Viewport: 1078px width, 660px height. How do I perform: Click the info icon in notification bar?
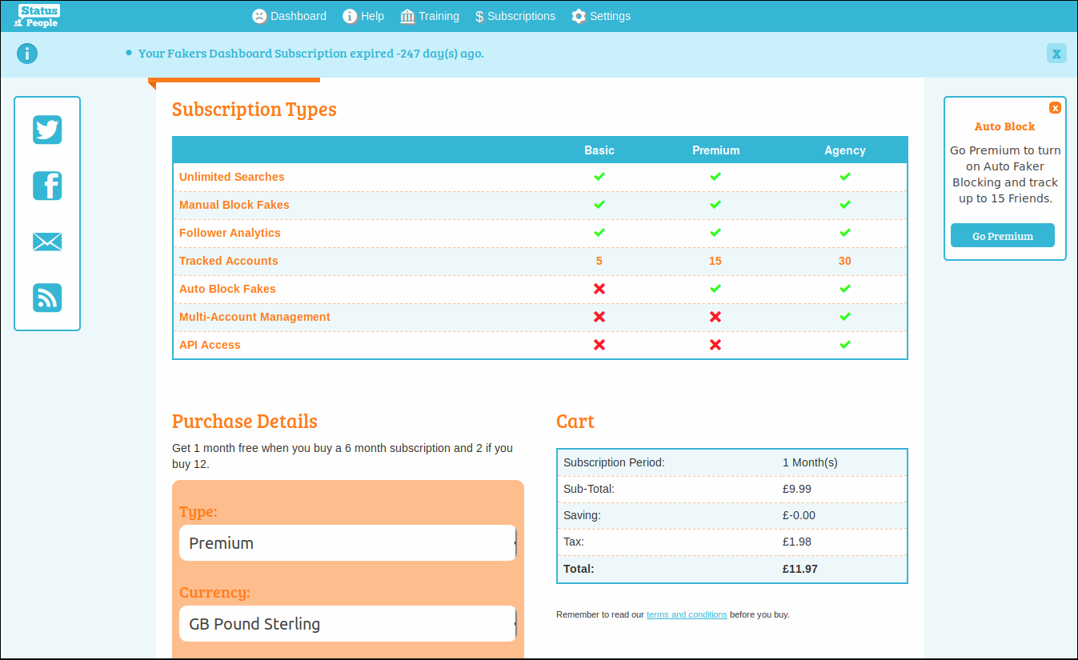(27, 54)
